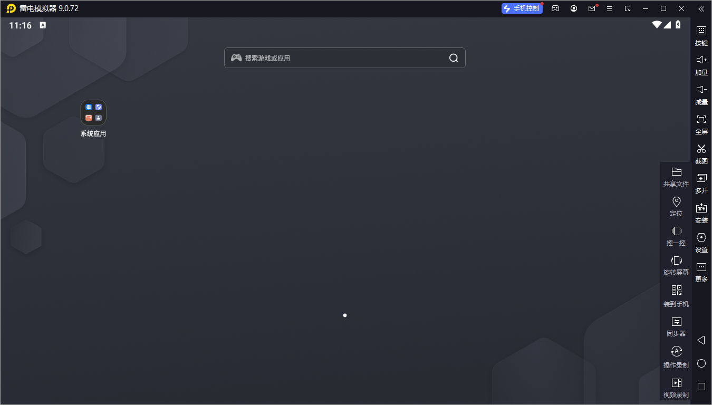This screenshot has height=405, width=712.
Task: Open 多开 multi-instance manager
Action: click(701, 184)
